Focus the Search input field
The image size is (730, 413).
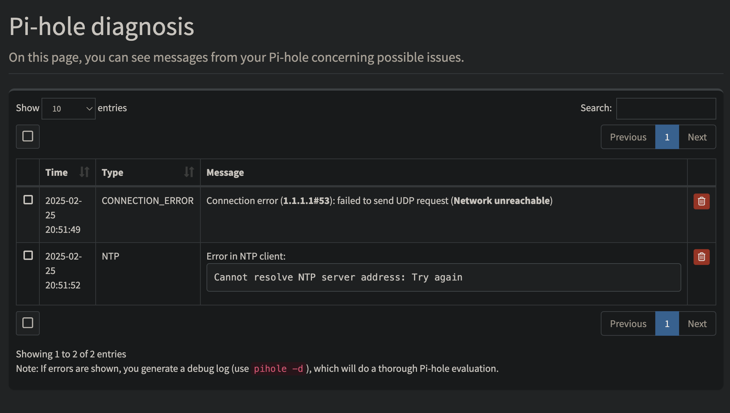click(x=666, y=108)
